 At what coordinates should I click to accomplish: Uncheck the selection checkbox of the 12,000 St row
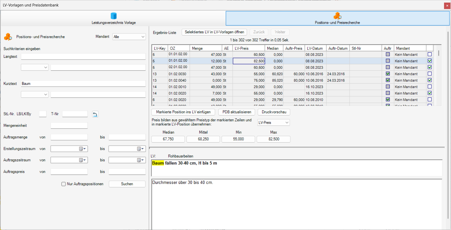tap(430, 61)
